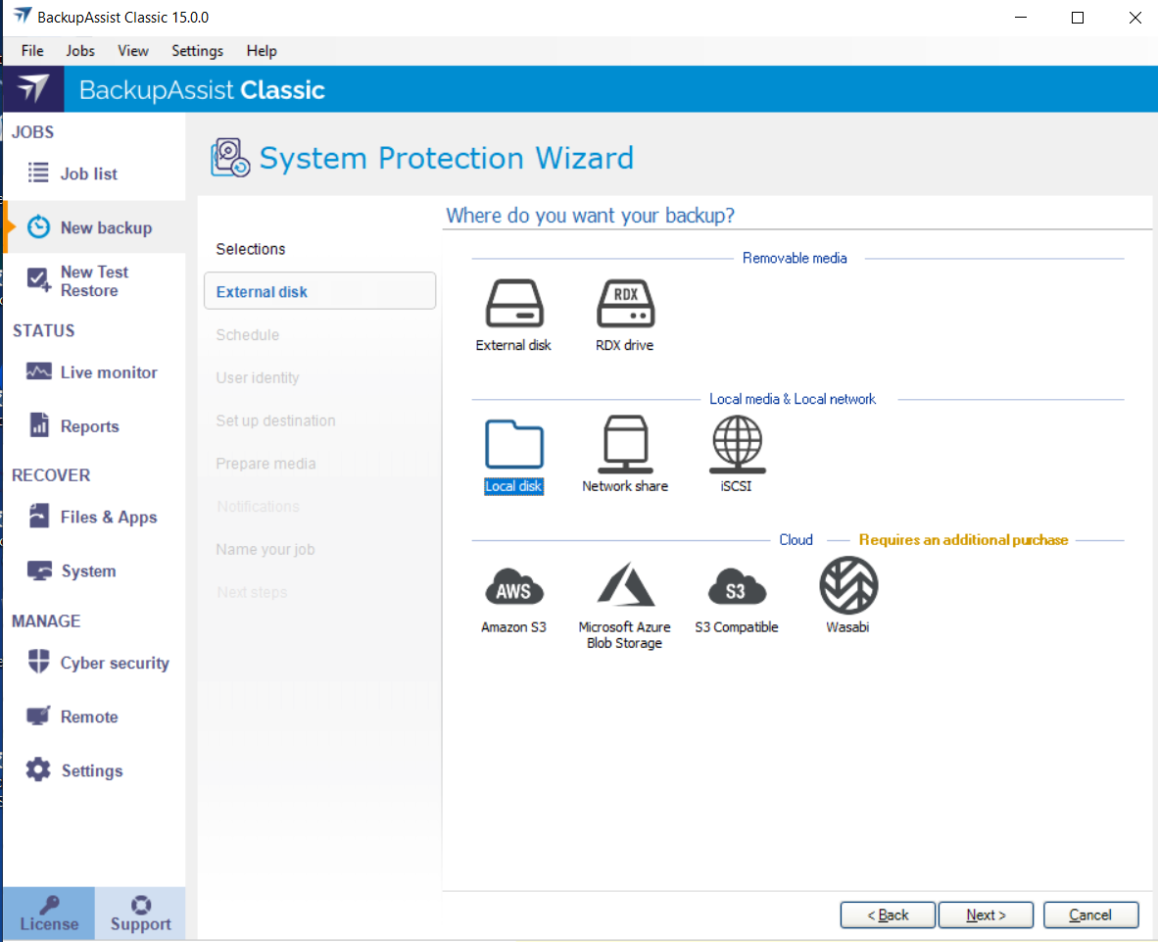Open the File menu
The image size is (1158, 942).
32,51
